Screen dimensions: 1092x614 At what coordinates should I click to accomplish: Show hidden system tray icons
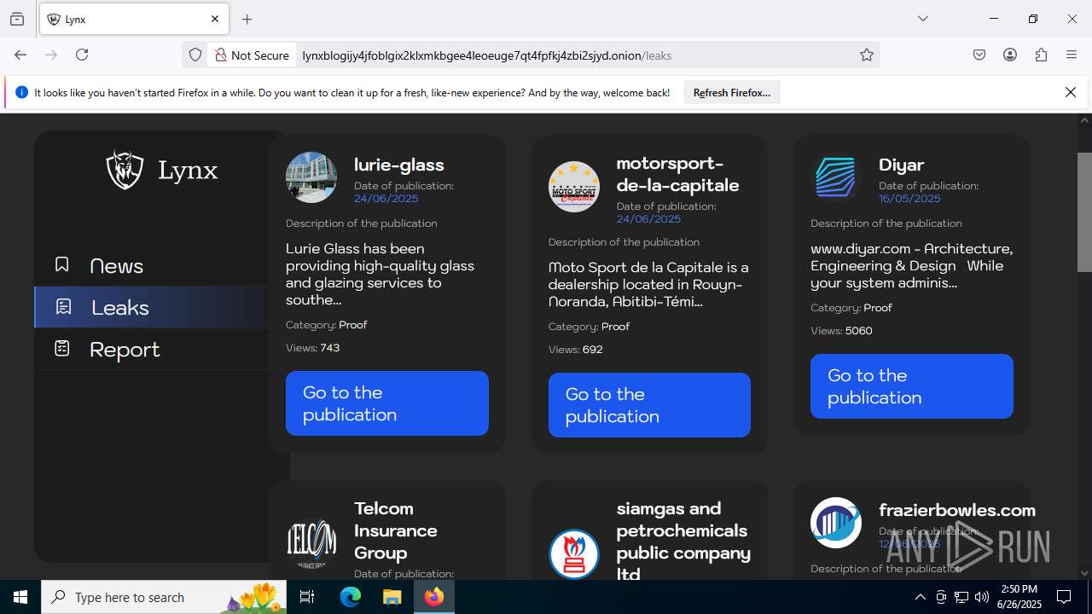click(x=920, y=597)
